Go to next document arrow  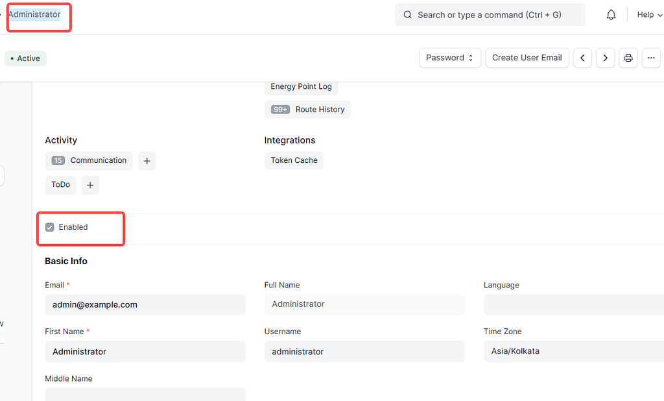coord(605,58)
